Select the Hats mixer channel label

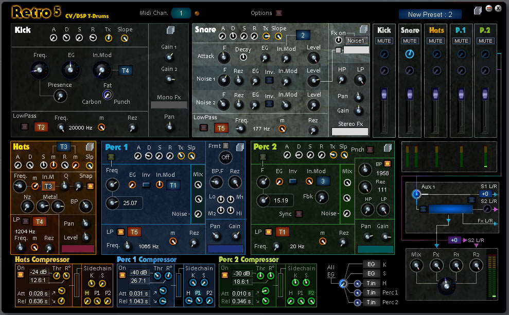coord(436,30)
